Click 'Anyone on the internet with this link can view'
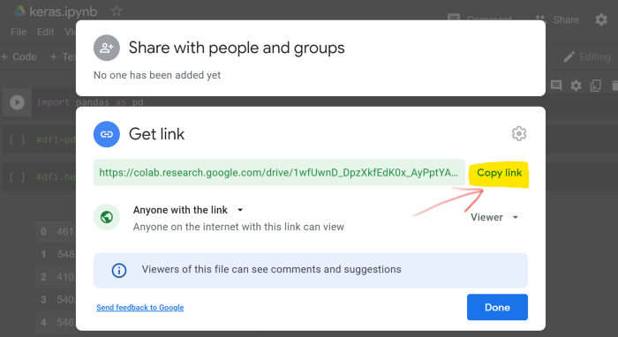Image resolution: width=618 pixels, height=337 pixels. coord(238,227)
